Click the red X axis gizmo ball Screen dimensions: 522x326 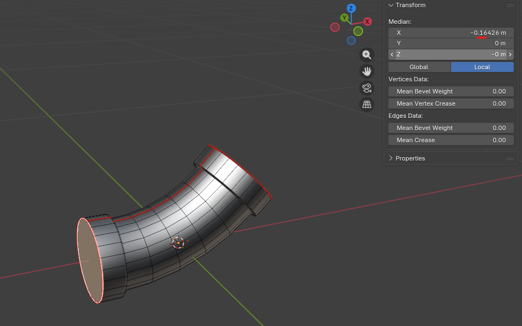(367, 22)
